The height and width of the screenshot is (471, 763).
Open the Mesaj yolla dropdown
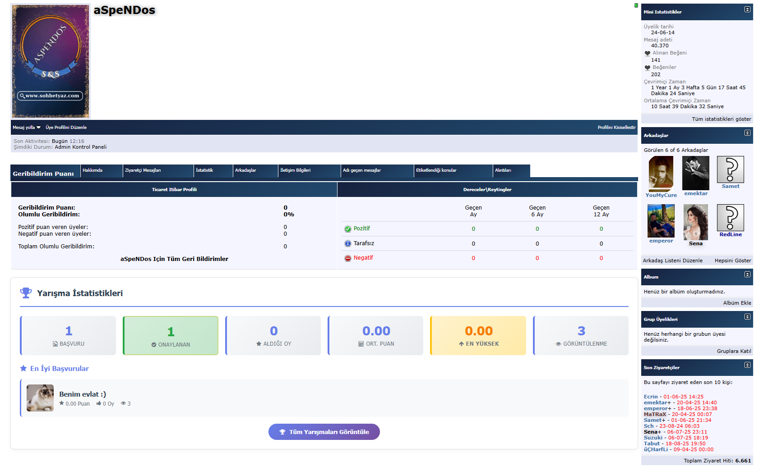[27, 128]
